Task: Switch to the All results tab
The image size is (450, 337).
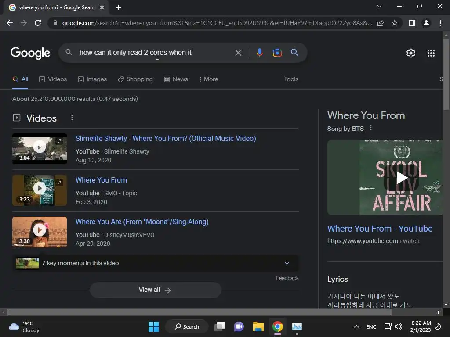Action: tap(20, 79)
